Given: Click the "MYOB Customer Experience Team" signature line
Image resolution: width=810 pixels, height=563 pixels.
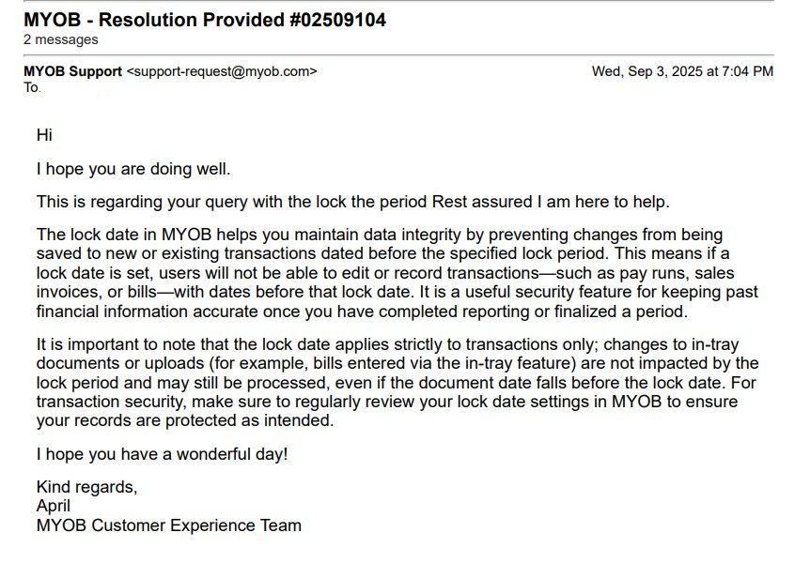Looking at the screenshot, I should point(168,525).
